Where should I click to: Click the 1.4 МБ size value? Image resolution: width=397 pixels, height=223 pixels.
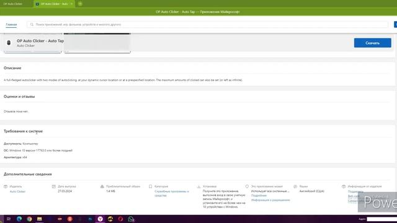tap(110, 191)
